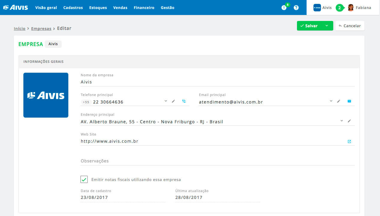The width and height of the screenshot is (380, 216).
Task: Focus the Nome da empresa field
Action: tap(218, 82)
